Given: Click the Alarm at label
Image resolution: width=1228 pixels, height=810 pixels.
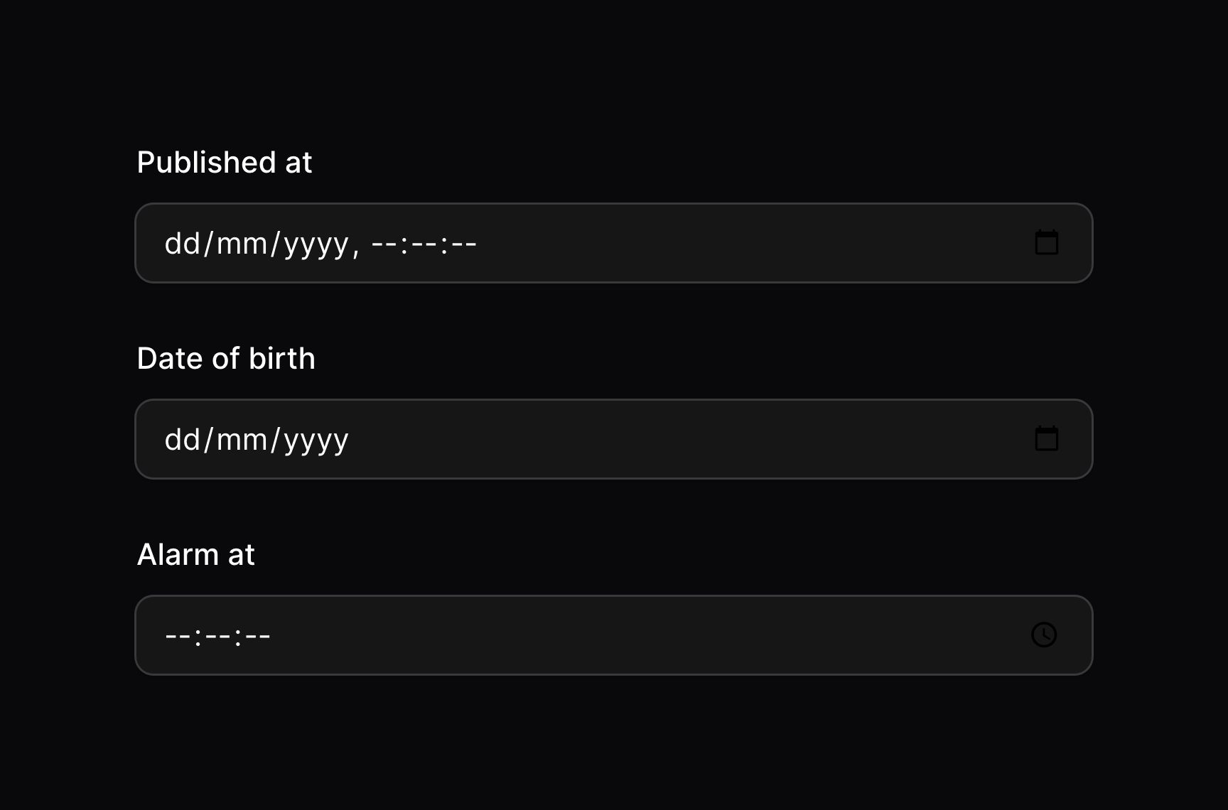Looking at the screenshot, I should 195,555.
